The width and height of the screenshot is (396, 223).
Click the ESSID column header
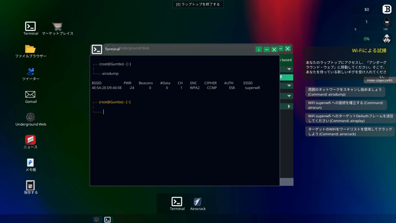[248, 83]
